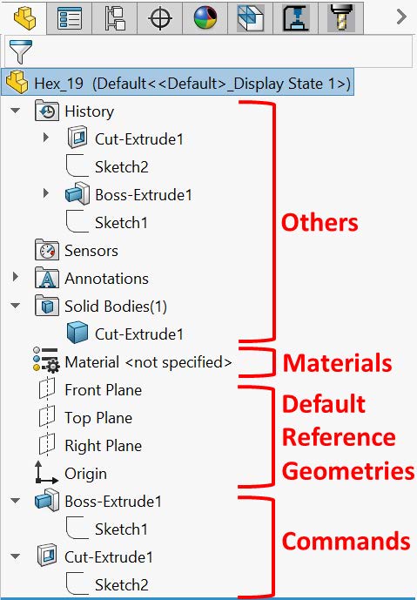Switch to the ConfigurationManager tab
Viewport: 417px width, 600px height.
115,17
